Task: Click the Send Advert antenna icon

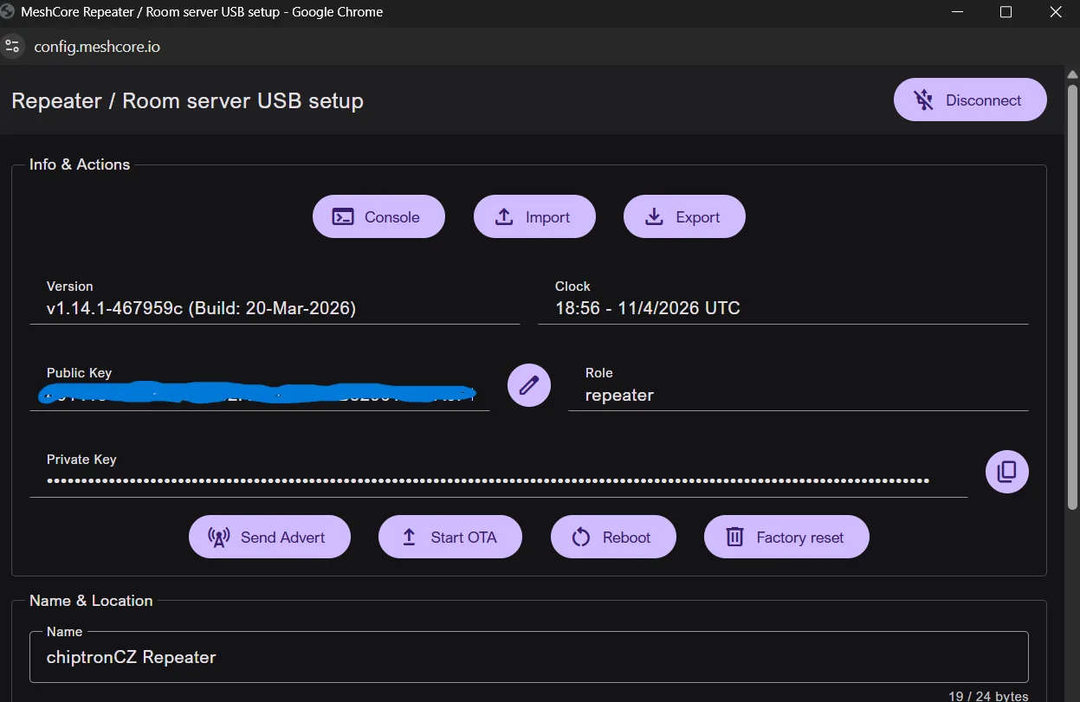Action: click(219, 538)
